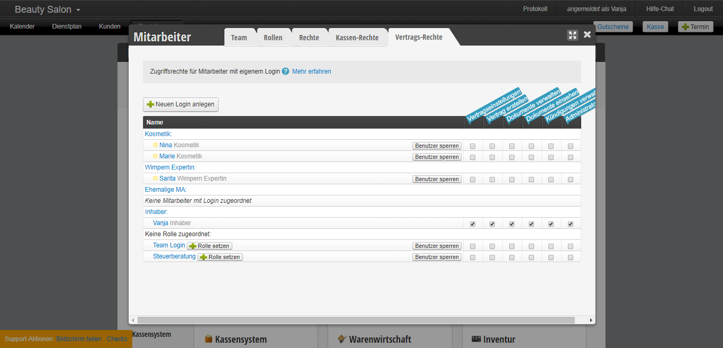Enable Vertragseinstellungen checkbox for Nina

tap(473, 146)
